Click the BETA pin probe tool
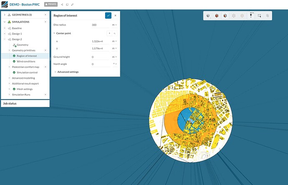This screenshot has height=185, width=288. point(251,15)
